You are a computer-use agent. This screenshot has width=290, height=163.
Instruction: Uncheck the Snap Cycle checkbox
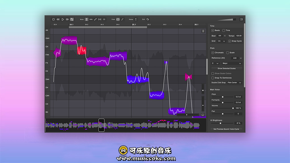[x=230, y=41]
